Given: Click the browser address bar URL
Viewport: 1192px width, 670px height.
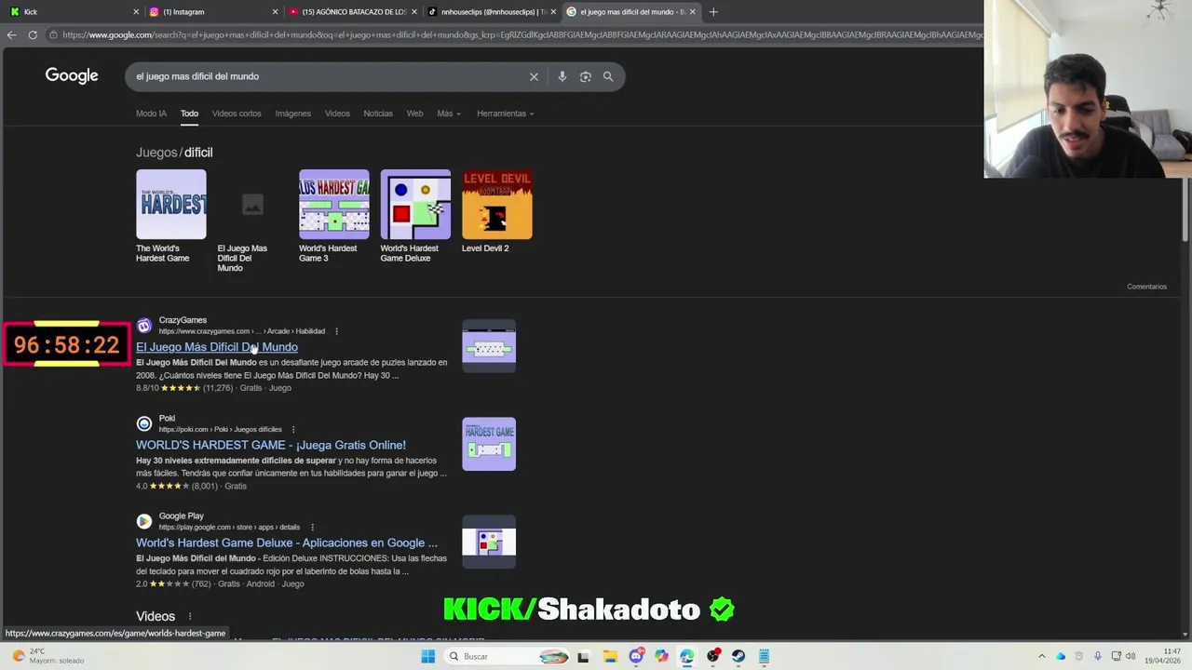Looking at the screenshot, I should click(x=521, y=34).
